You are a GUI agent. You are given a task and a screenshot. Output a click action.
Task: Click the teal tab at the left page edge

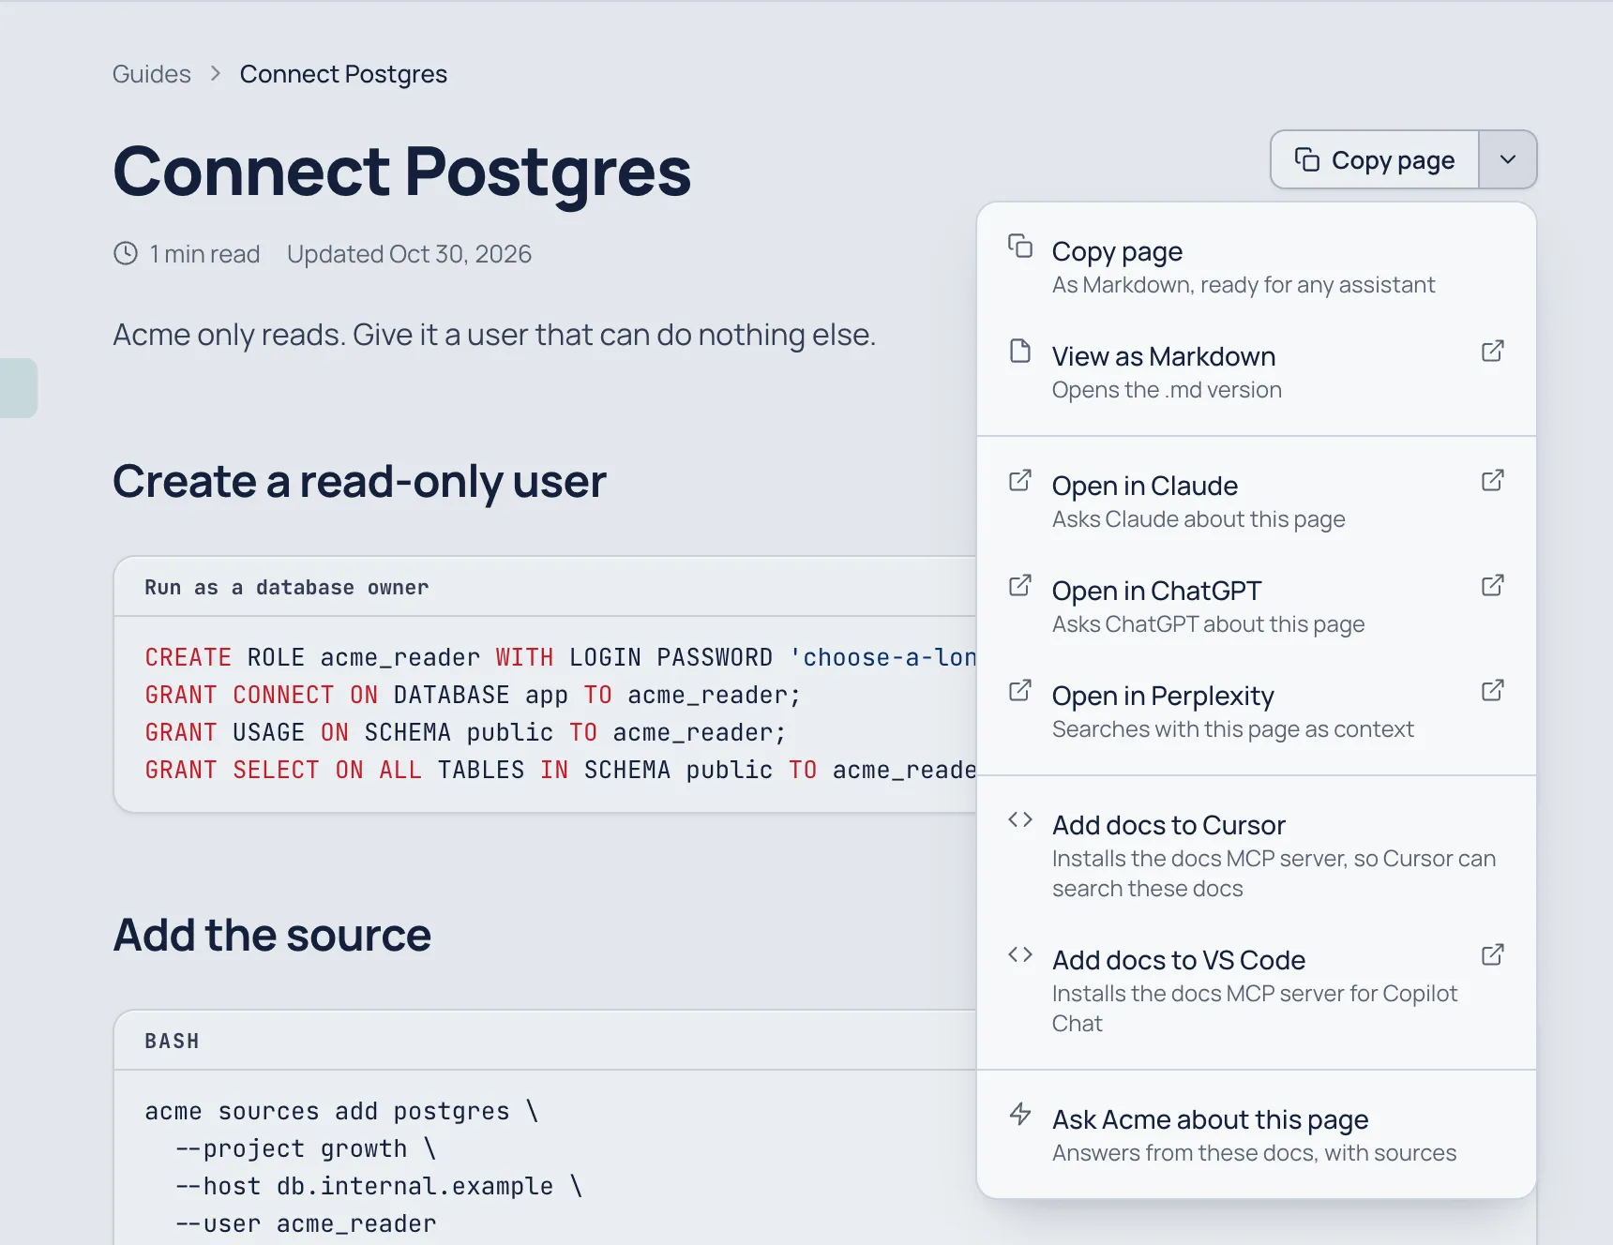[19, 388]
